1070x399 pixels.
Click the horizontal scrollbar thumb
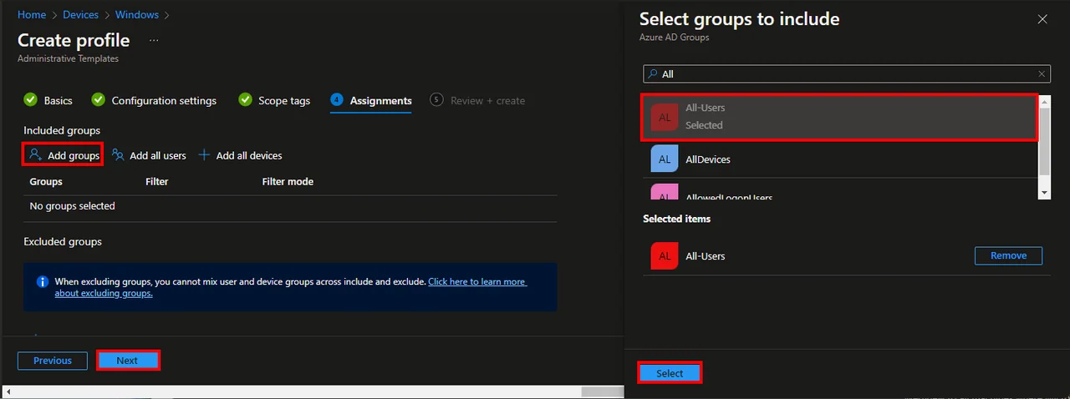click(x=602, y=391)
